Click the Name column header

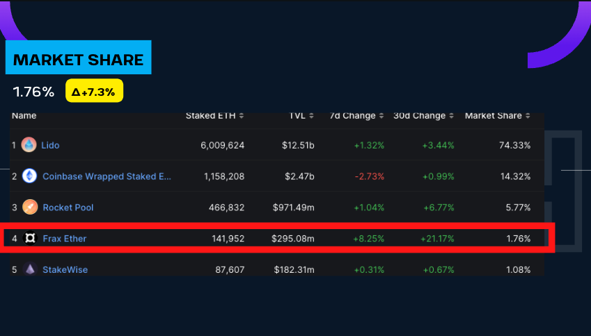[x=24, y=116]
